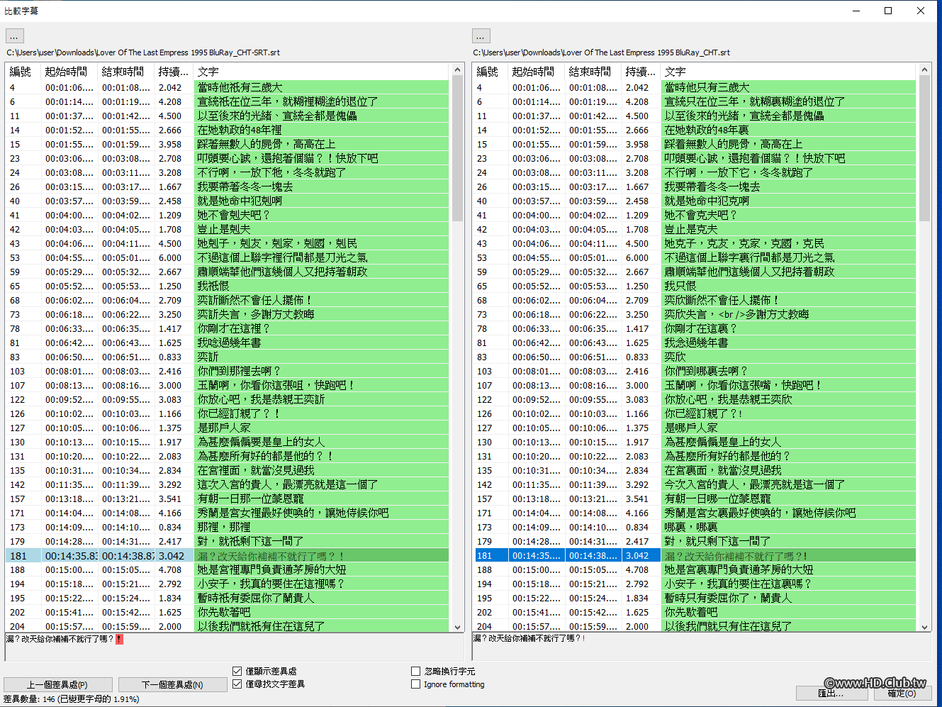This screenshot has width=942, height=707.
Task: Click the 結束時間 column header in right pane
Action: pyautogui.click(x=593, y=72)
